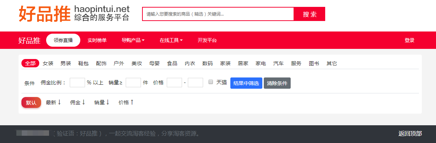Select the 汽车 category

pyautogui.click(x=279, y=63)
